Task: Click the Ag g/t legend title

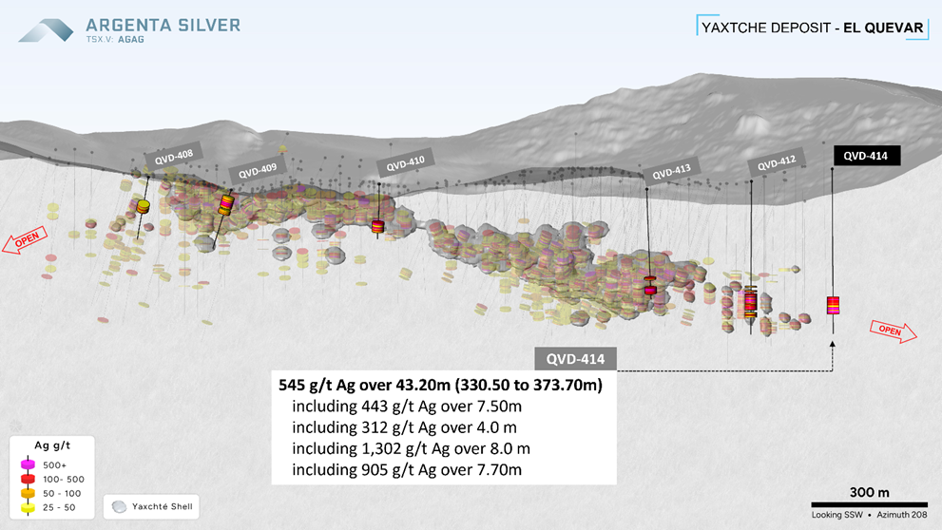Action: [x=52, y=445]
